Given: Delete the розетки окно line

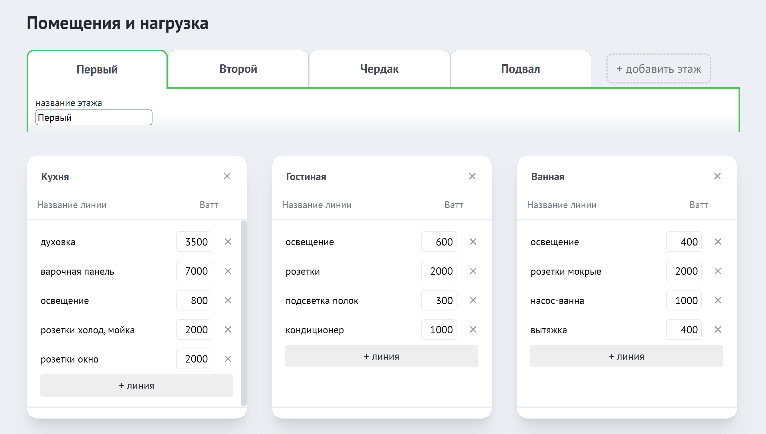Looking at the screenshot, I should coord(228,359).
